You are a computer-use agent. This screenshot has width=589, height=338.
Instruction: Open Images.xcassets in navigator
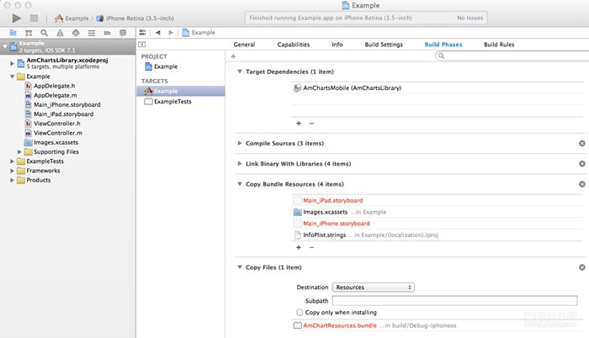pyautogui.click(x=56, y=142)
